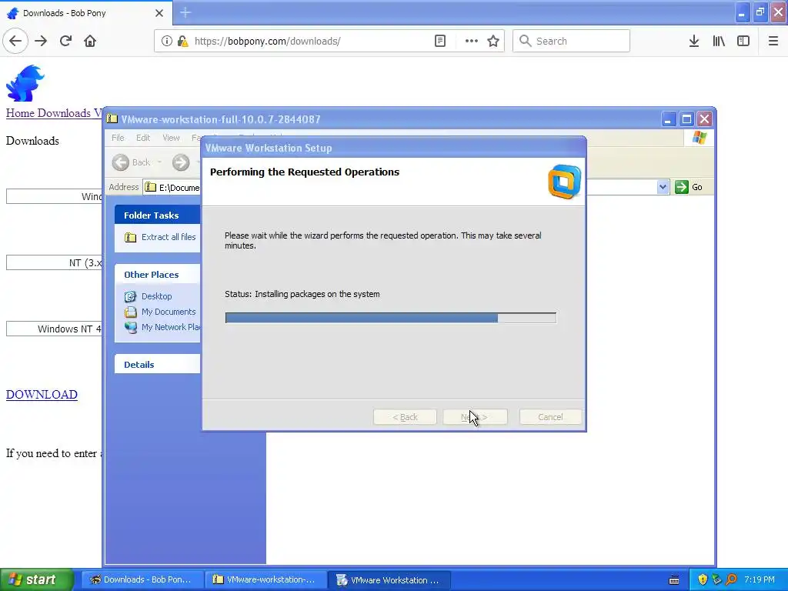
Task: Click the Home link on webpage
Action: [20, 113]
